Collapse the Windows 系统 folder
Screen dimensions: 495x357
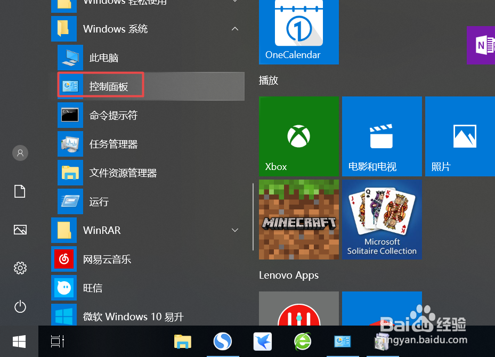[235, 29]
